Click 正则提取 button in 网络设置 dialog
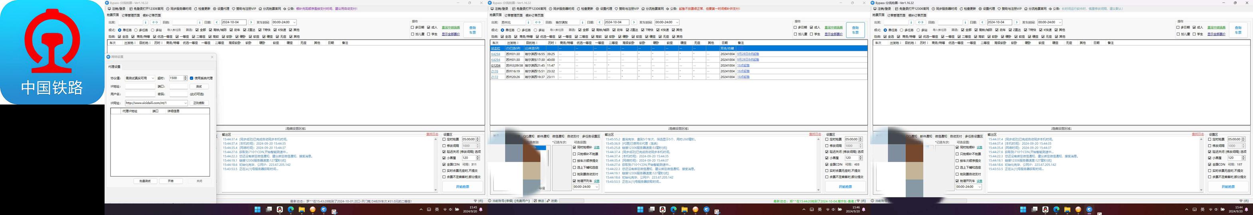The width and height of the screenshot is (1253, 215). (x=199, y=103)
